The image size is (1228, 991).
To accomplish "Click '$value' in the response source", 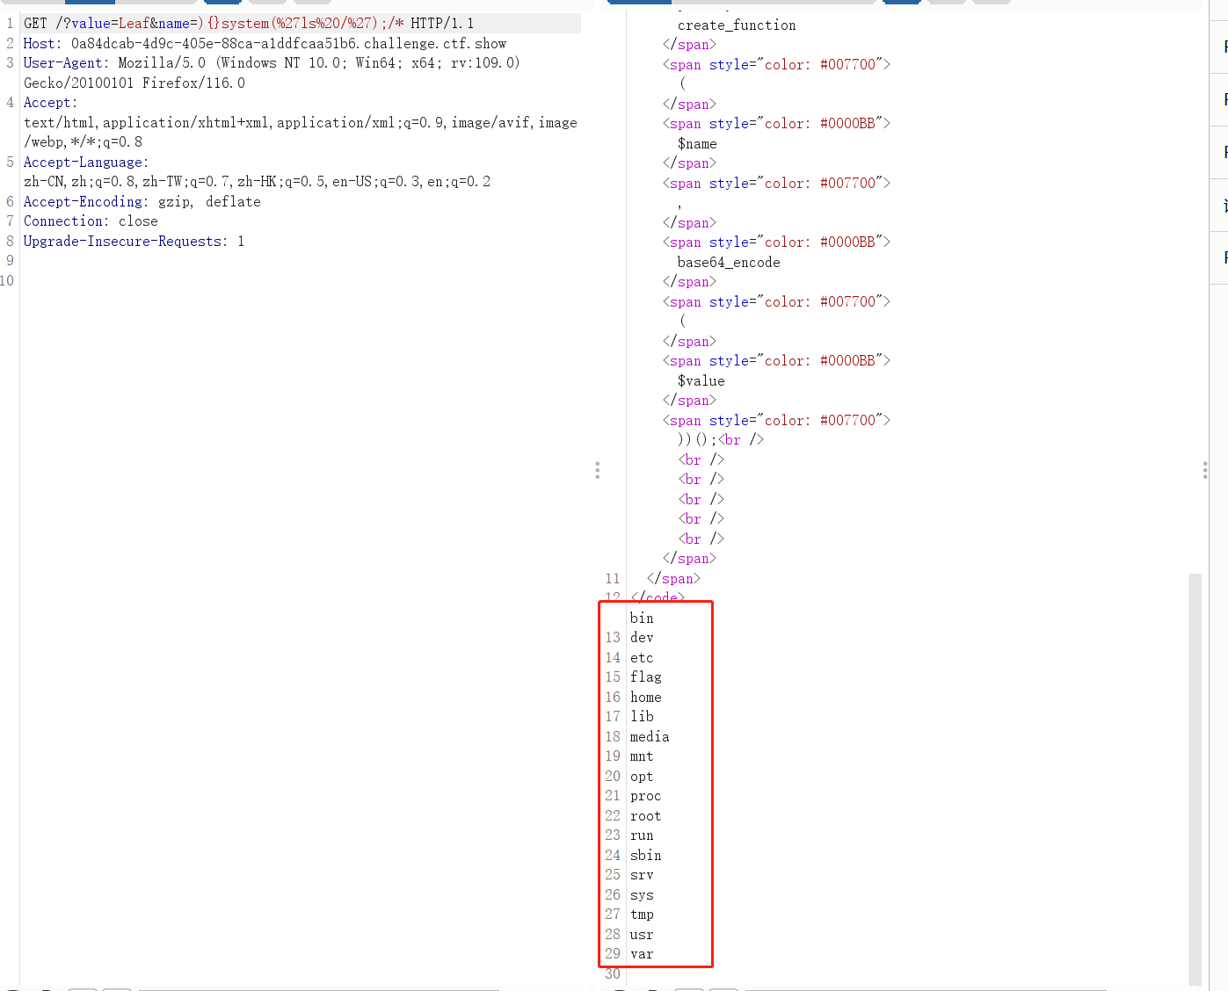I will coord(701,381).
